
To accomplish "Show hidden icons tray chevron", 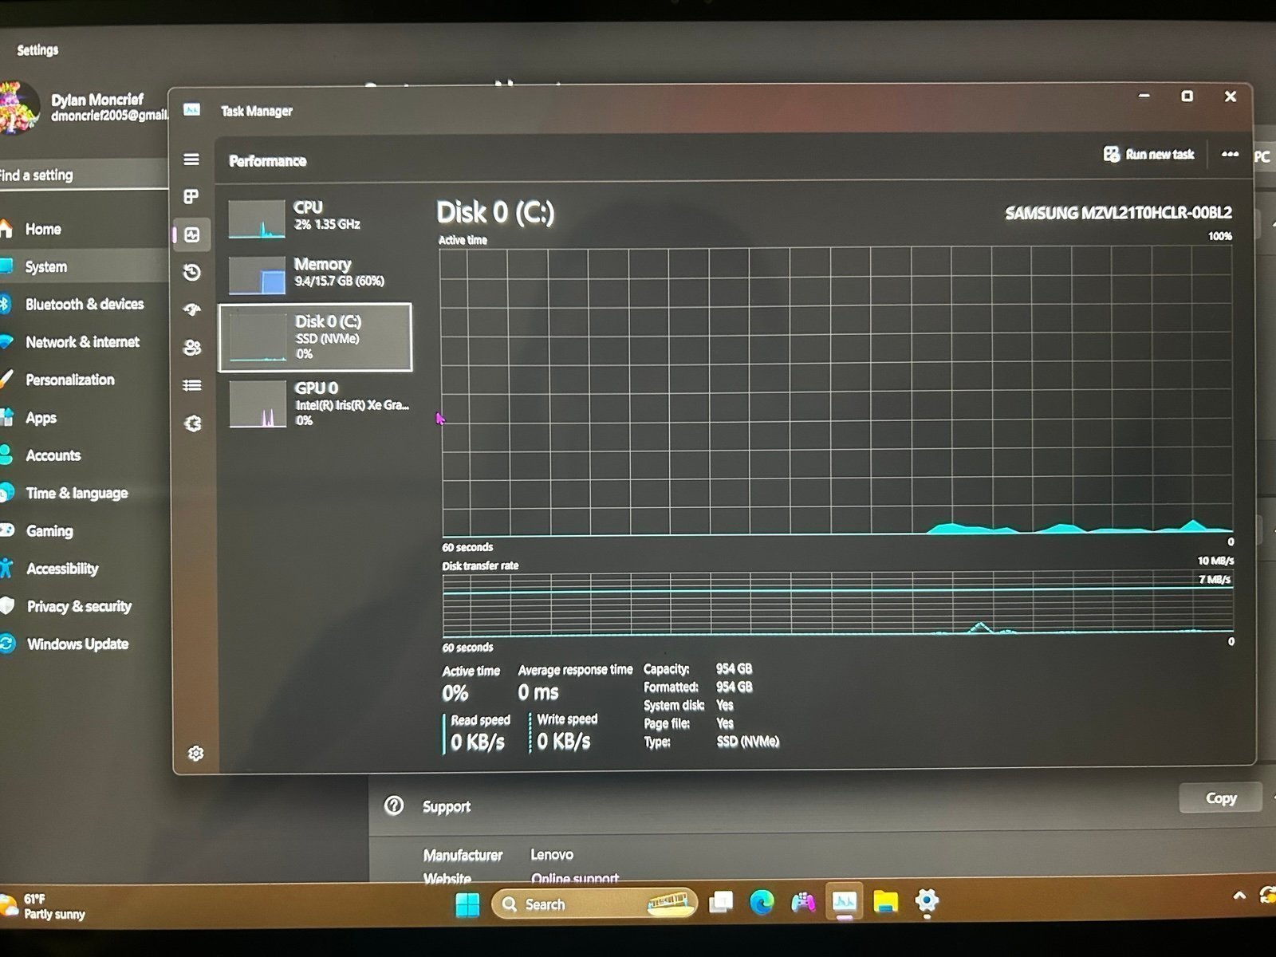I will pos(1239,896).
